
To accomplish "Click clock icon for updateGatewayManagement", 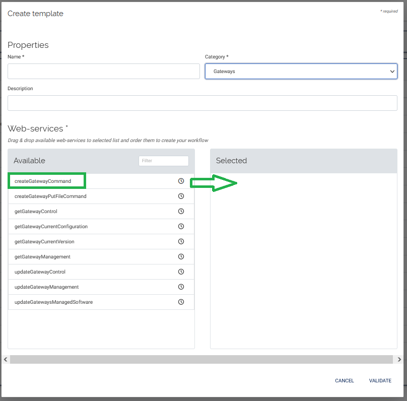I will click(181, 287).
